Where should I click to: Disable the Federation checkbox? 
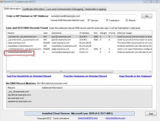click(x=107, y=20)
